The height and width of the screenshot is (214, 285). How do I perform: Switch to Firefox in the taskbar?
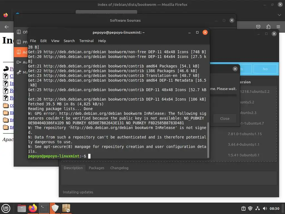tap(33, 208)
